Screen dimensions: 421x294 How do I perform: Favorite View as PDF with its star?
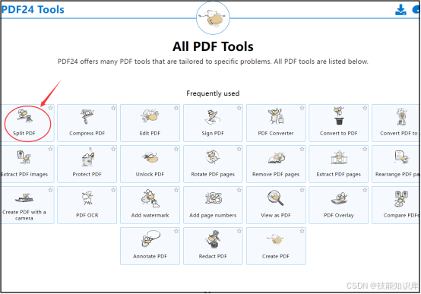coord(302,190)
